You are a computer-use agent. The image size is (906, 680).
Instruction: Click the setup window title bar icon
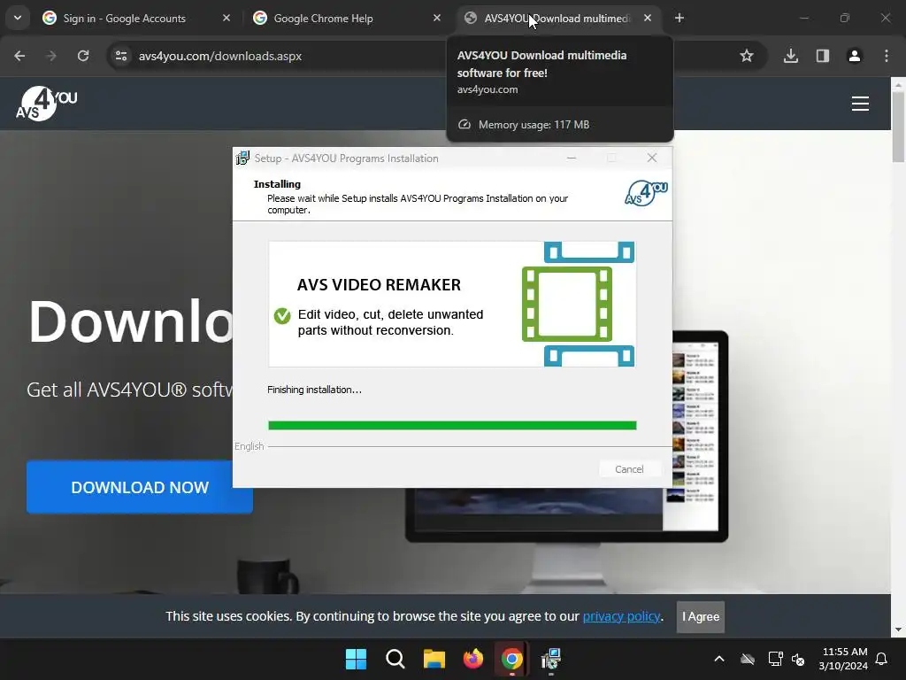click(242, 158)
